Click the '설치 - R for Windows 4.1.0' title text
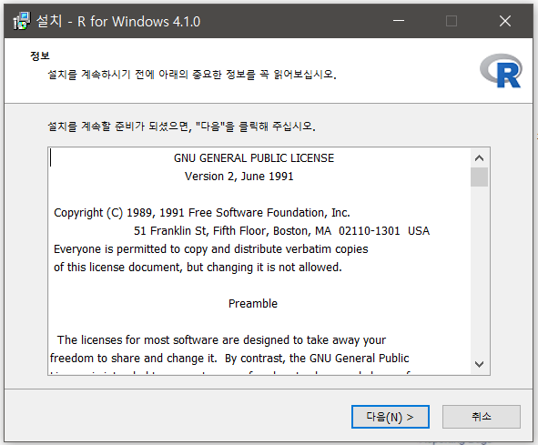Image resolution: width=538 pixels, height=445 pixels. pyautogui.click(x=118, y=21)
